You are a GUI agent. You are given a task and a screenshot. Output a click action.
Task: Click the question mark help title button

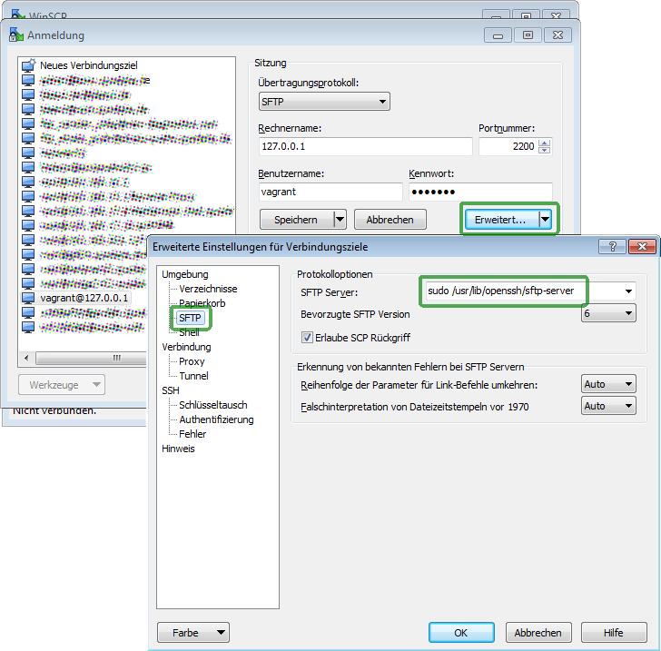(x=613, y=247)
